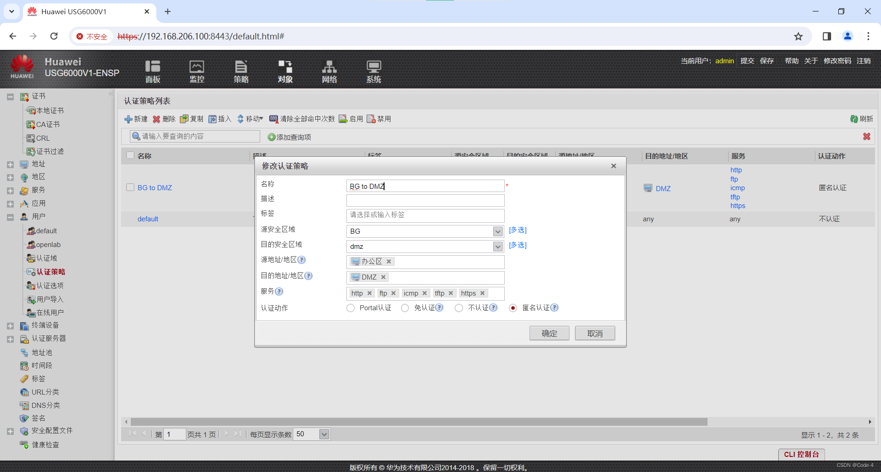881x472 pixels.
Task: Click the 取消 cancel button
Action: [595, 333]
